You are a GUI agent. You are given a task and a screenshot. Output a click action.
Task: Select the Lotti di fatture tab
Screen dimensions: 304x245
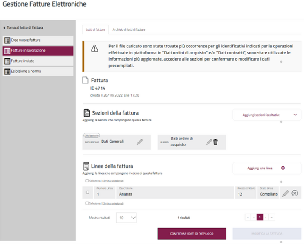pos(94,29)
